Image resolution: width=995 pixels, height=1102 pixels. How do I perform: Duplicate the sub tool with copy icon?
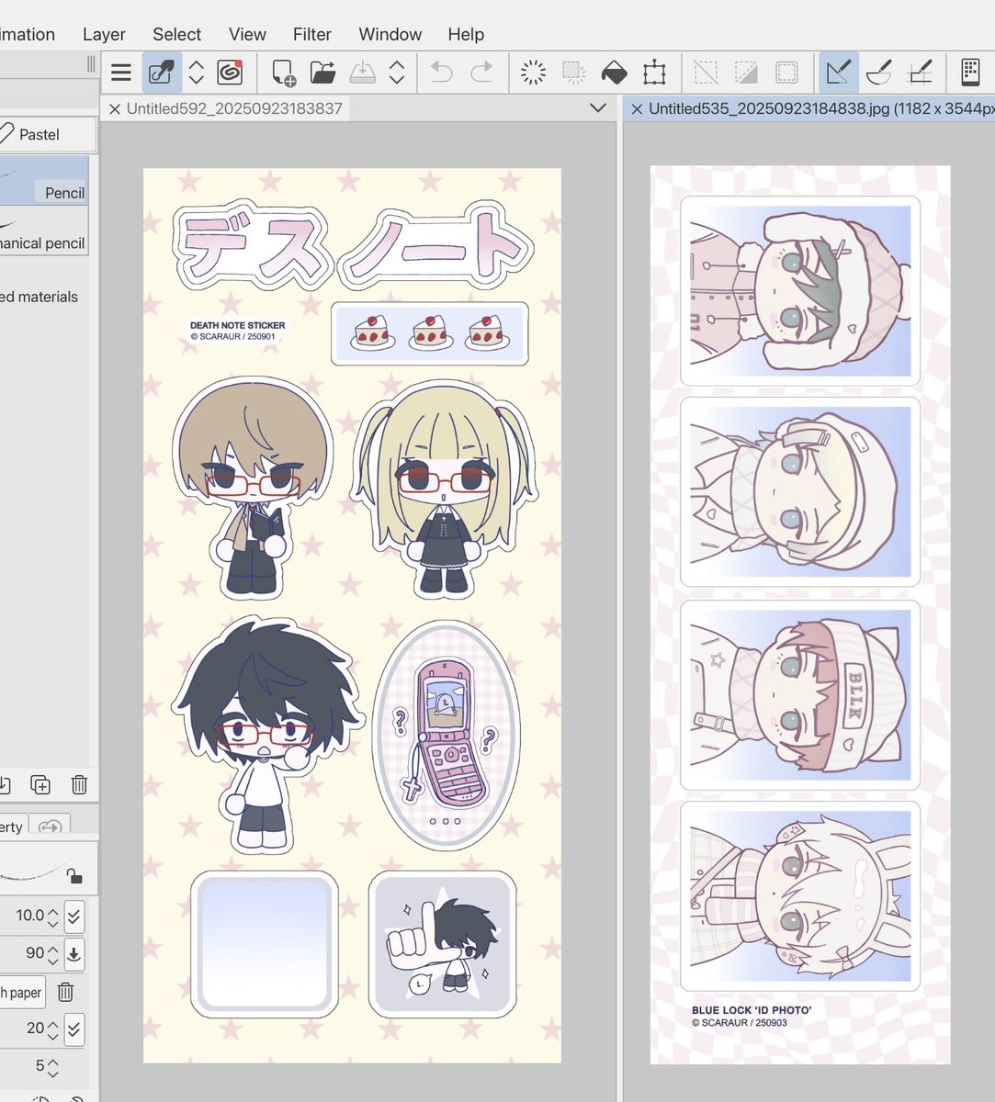pyautogui.click(x=40, y=784)
